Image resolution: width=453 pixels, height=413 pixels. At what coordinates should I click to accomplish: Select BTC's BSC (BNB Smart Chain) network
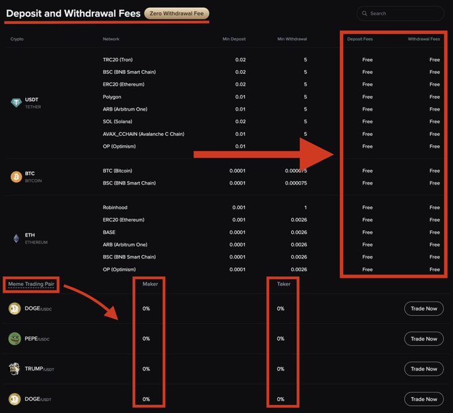(129, 183)
